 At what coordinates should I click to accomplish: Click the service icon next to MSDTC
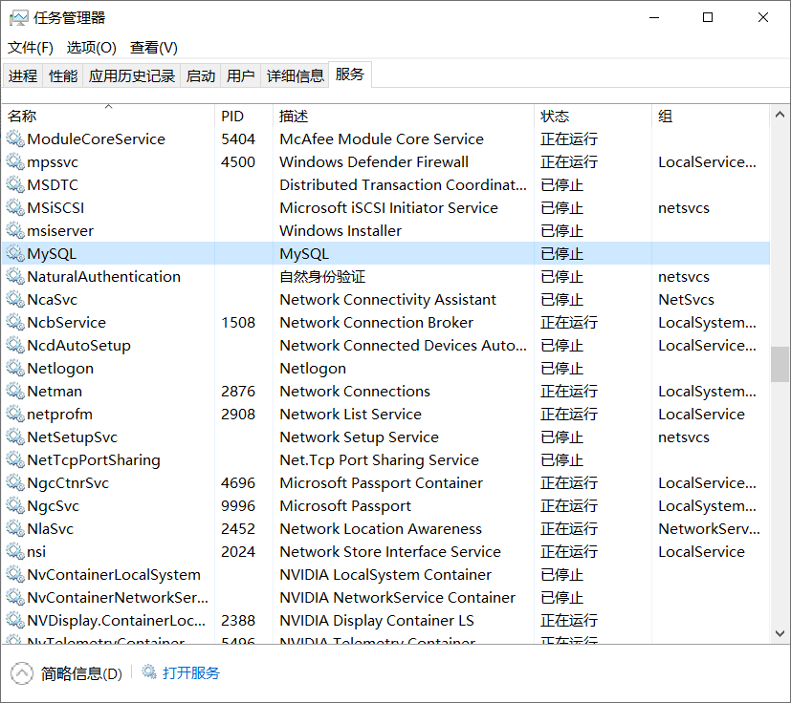pos(15,184)
